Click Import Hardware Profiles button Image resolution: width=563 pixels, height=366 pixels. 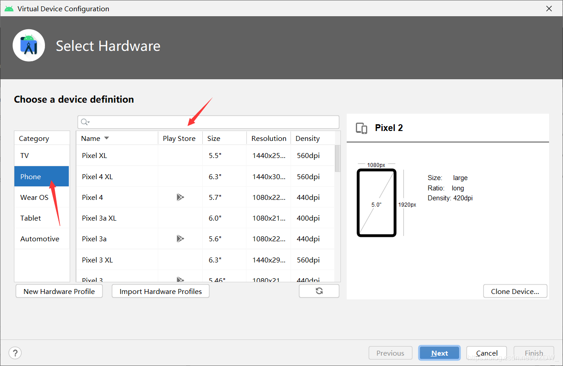pyautogui.click(x=161, y=291)
